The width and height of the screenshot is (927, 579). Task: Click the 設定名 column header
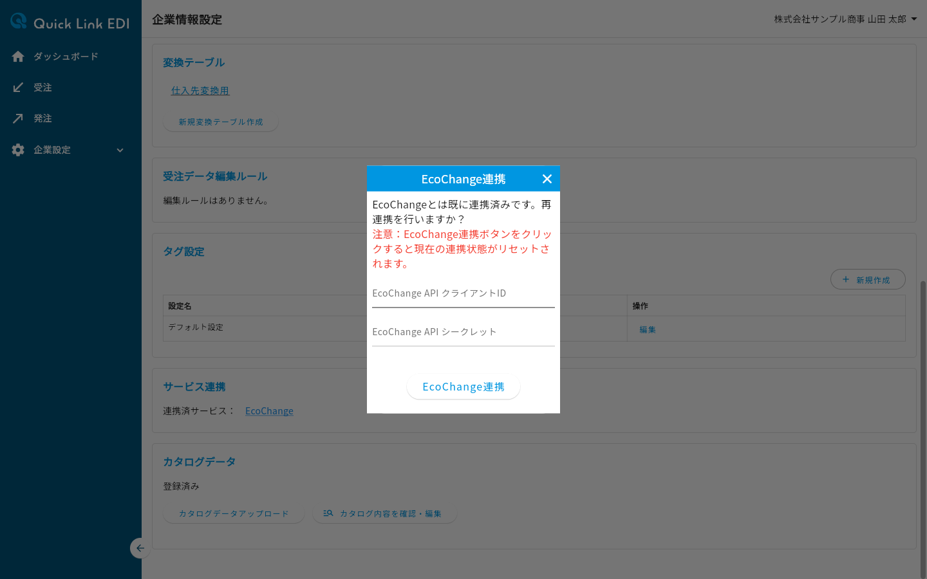point(180,306)
